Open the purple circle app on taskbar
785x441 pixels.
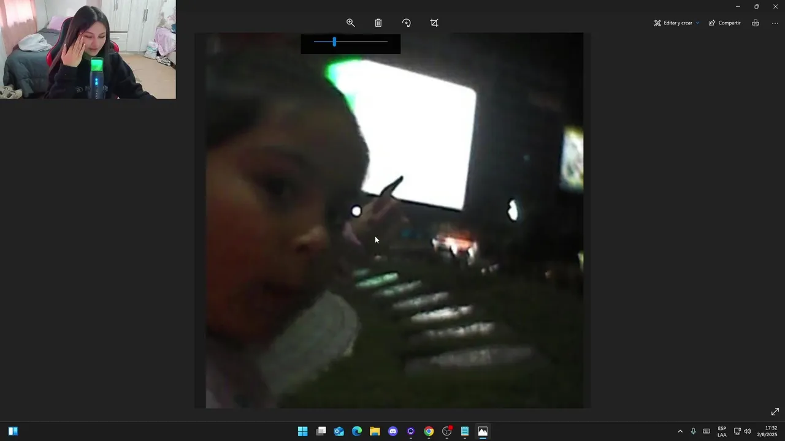click(x=411, y=431)
